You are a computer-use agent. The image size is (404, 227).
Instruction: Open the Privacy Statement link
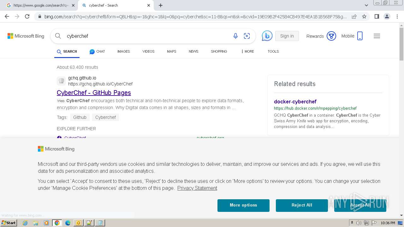point(197,188)
